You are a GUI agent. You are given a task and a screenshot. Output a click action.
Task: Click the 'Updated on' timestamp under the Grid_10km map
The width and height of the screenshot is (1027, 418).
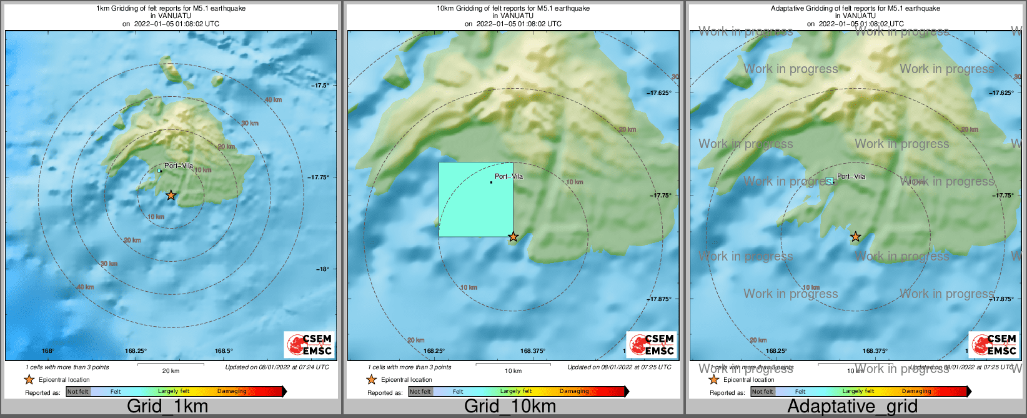click(619, 367)
